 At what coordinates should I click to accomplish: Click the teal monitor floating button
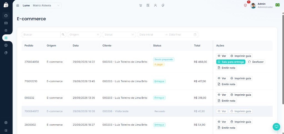pyautogui.click(x=276, y=127)
